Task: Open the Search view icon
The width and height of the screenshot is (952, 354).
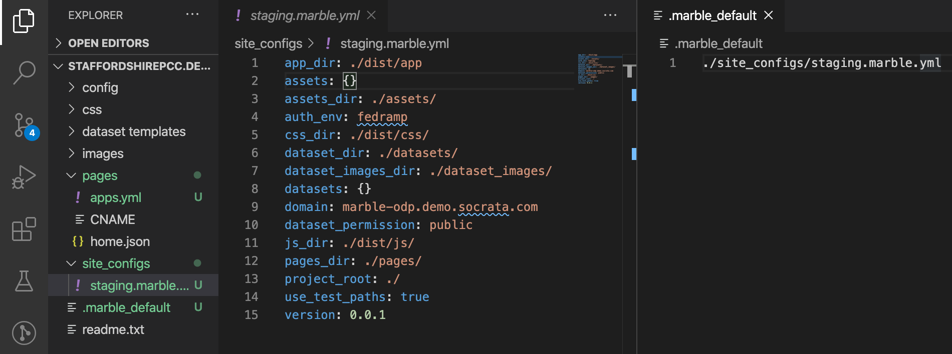Action: (24, 72)
